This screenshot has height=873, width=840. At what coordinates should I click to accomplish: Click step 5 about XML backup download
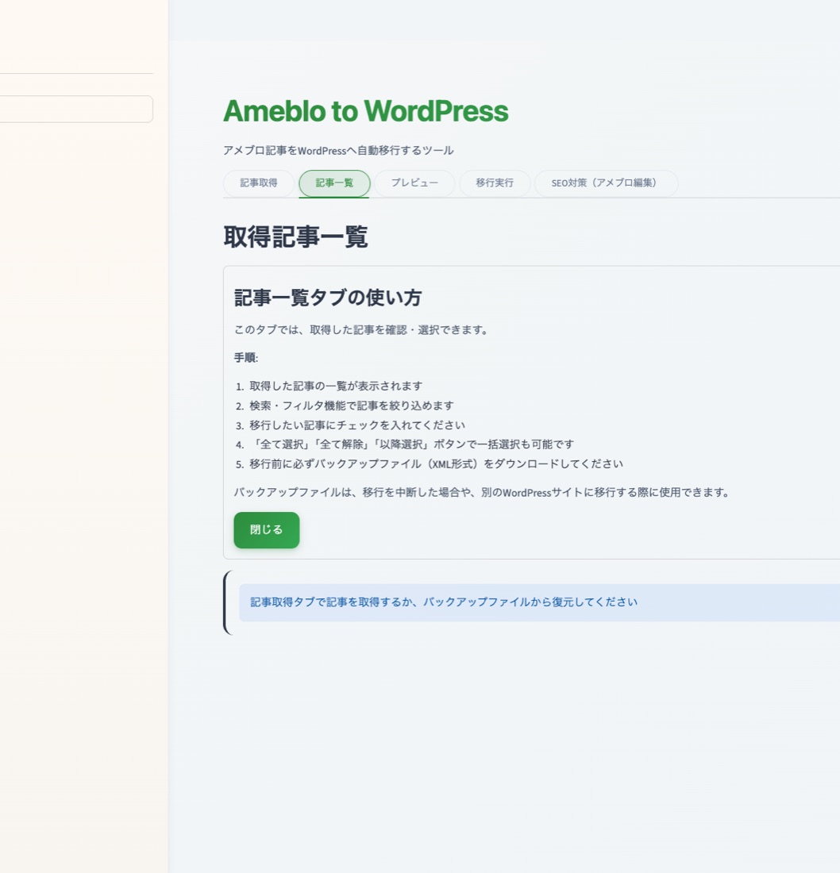click(436, 464)
